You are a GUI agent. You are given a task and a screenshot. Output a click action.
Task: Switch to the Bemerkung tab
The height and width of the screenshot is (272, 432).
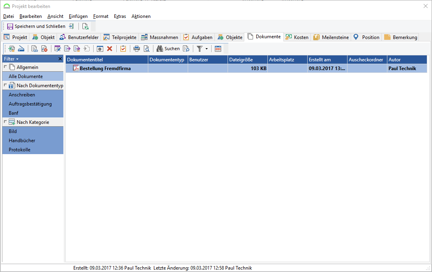[x=401, y=37]
